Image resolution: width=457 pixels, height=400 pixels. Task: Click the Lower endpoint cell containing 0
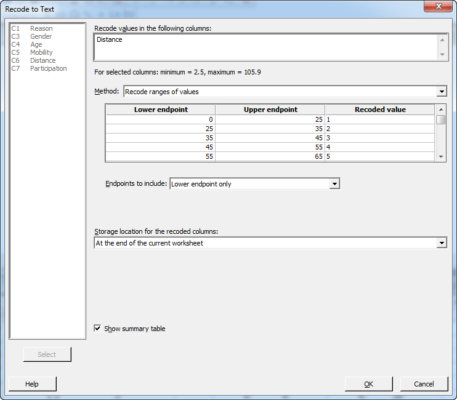pos(160,119)
